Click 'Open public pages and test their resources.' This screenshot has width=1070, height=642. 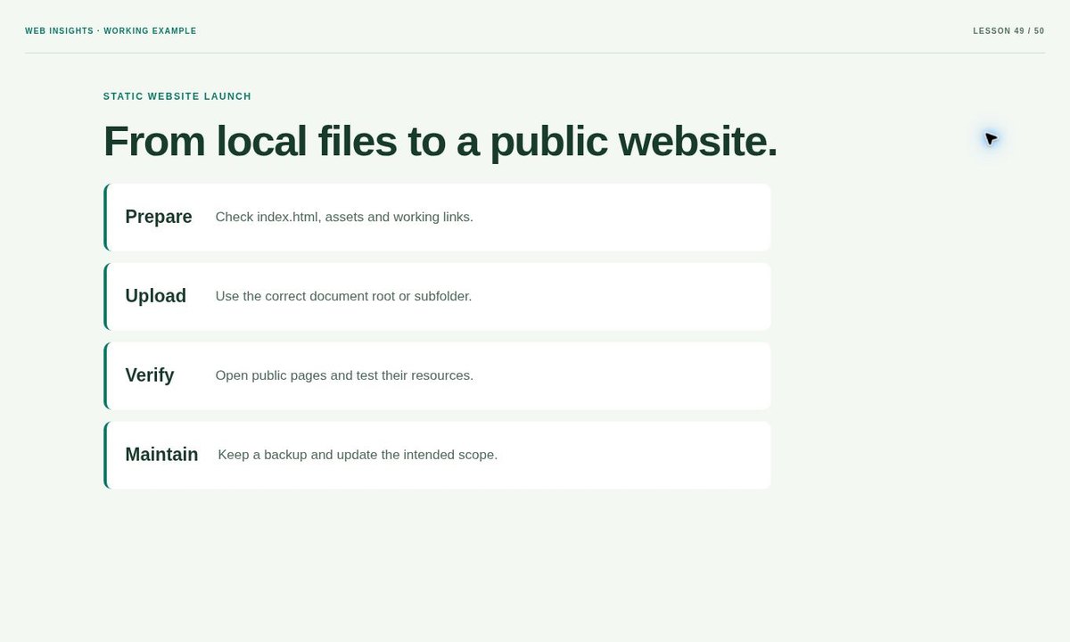[x=344, y=375]
